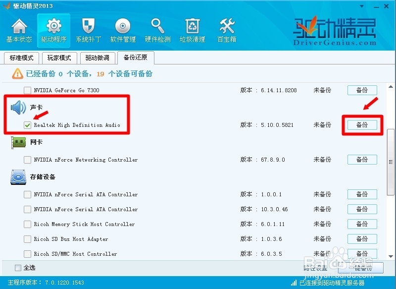
Task: Click 备份 for Serial ATA version 1.0.0.1
Action: coord(362,194)
